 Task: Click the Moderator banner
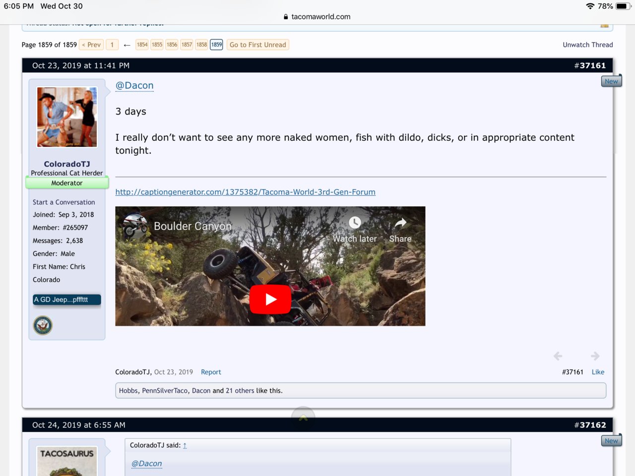click(67, 183)
